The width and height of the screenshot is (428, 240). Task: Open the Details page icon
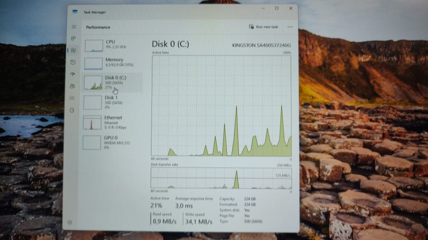tap(72, 98)
